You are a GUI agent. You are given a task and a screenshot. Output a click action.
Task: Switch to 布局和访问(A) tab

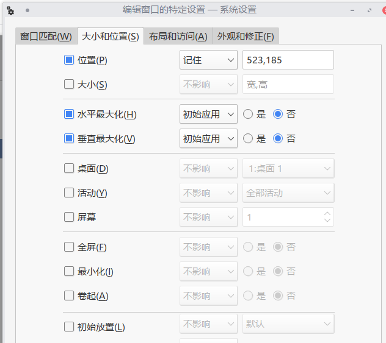178,37
